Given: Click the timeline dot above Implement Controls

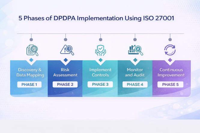Looking at the screenshot, I should [x=101, y=40].
